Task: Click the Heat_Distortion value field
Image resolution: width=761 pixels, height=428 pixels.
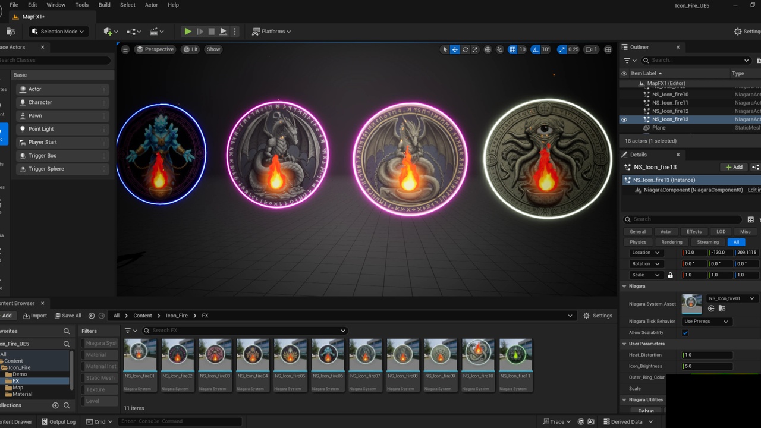Action: tap(707, 355)
